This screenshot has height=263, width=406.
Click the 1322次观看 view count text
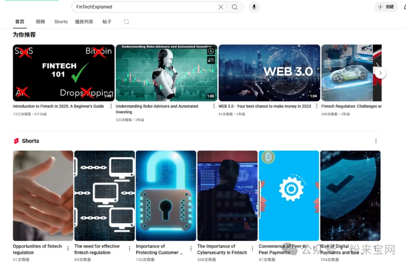click(22, 114)
